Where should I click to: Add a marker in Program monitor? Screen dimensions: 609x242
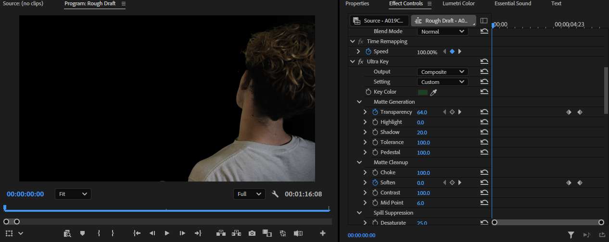pyautogui.click(x=82, y=233)
